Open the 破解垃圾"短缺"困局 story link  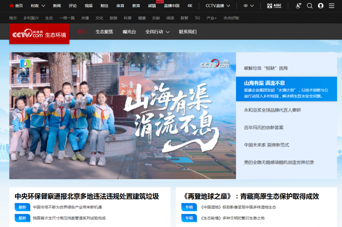click(266, 68)
